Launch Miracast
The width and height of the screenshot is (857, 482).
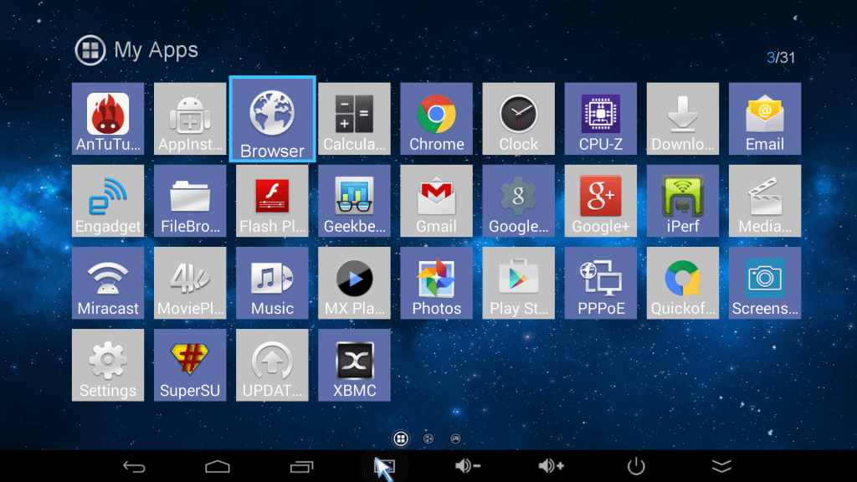coord(108,283)
